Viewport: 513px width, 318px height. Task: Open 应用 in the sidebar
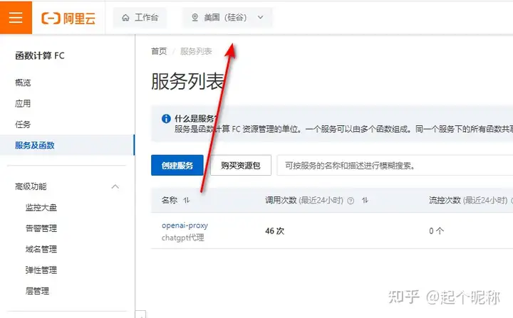pyautogui.click(x=23, y=104)
